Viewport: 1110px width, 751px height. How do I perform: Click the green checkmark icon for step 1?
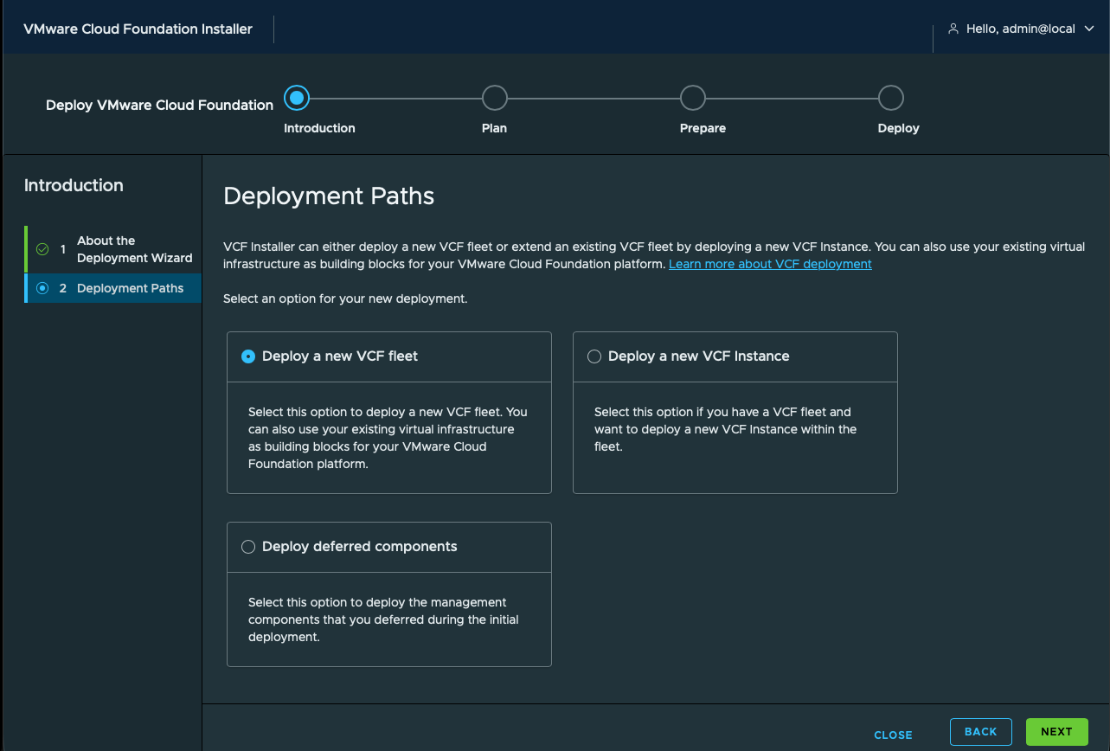point(42,249)
